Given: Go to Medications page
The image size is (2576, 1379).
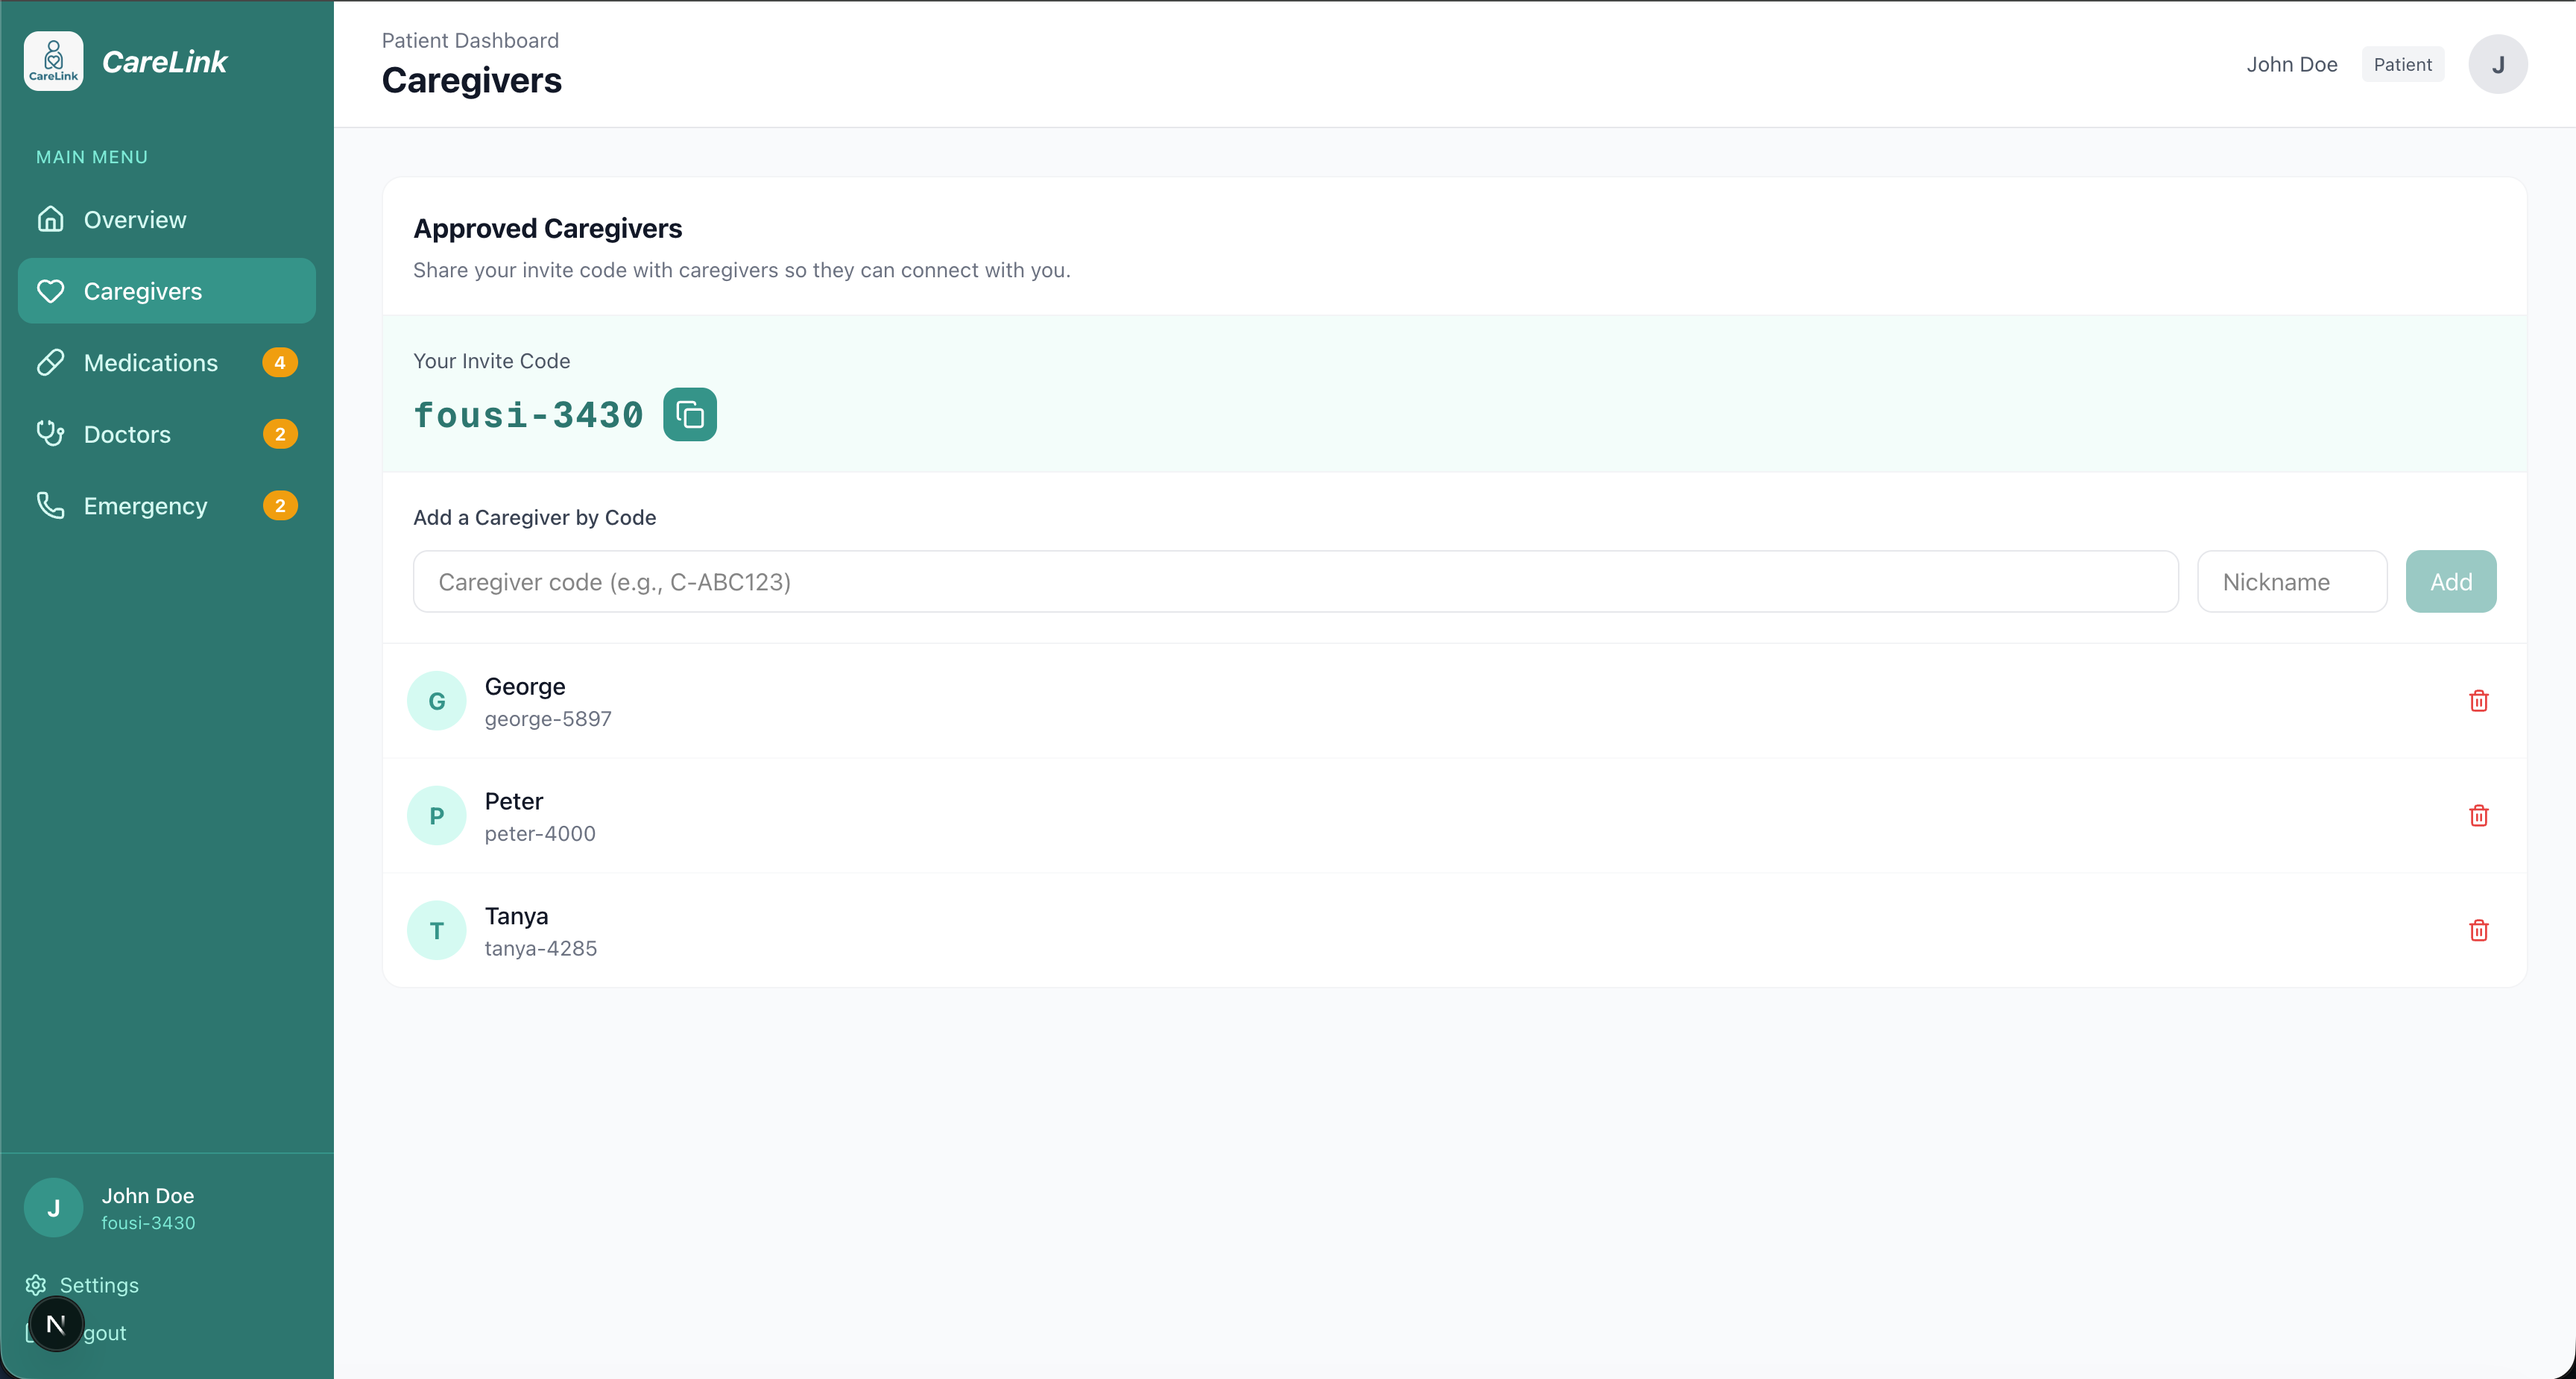Looking at the screenshot, I should coord(150,363).
